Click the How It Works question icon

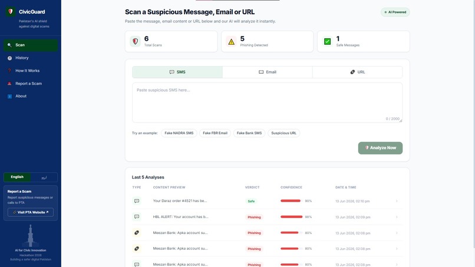[9, 71]
